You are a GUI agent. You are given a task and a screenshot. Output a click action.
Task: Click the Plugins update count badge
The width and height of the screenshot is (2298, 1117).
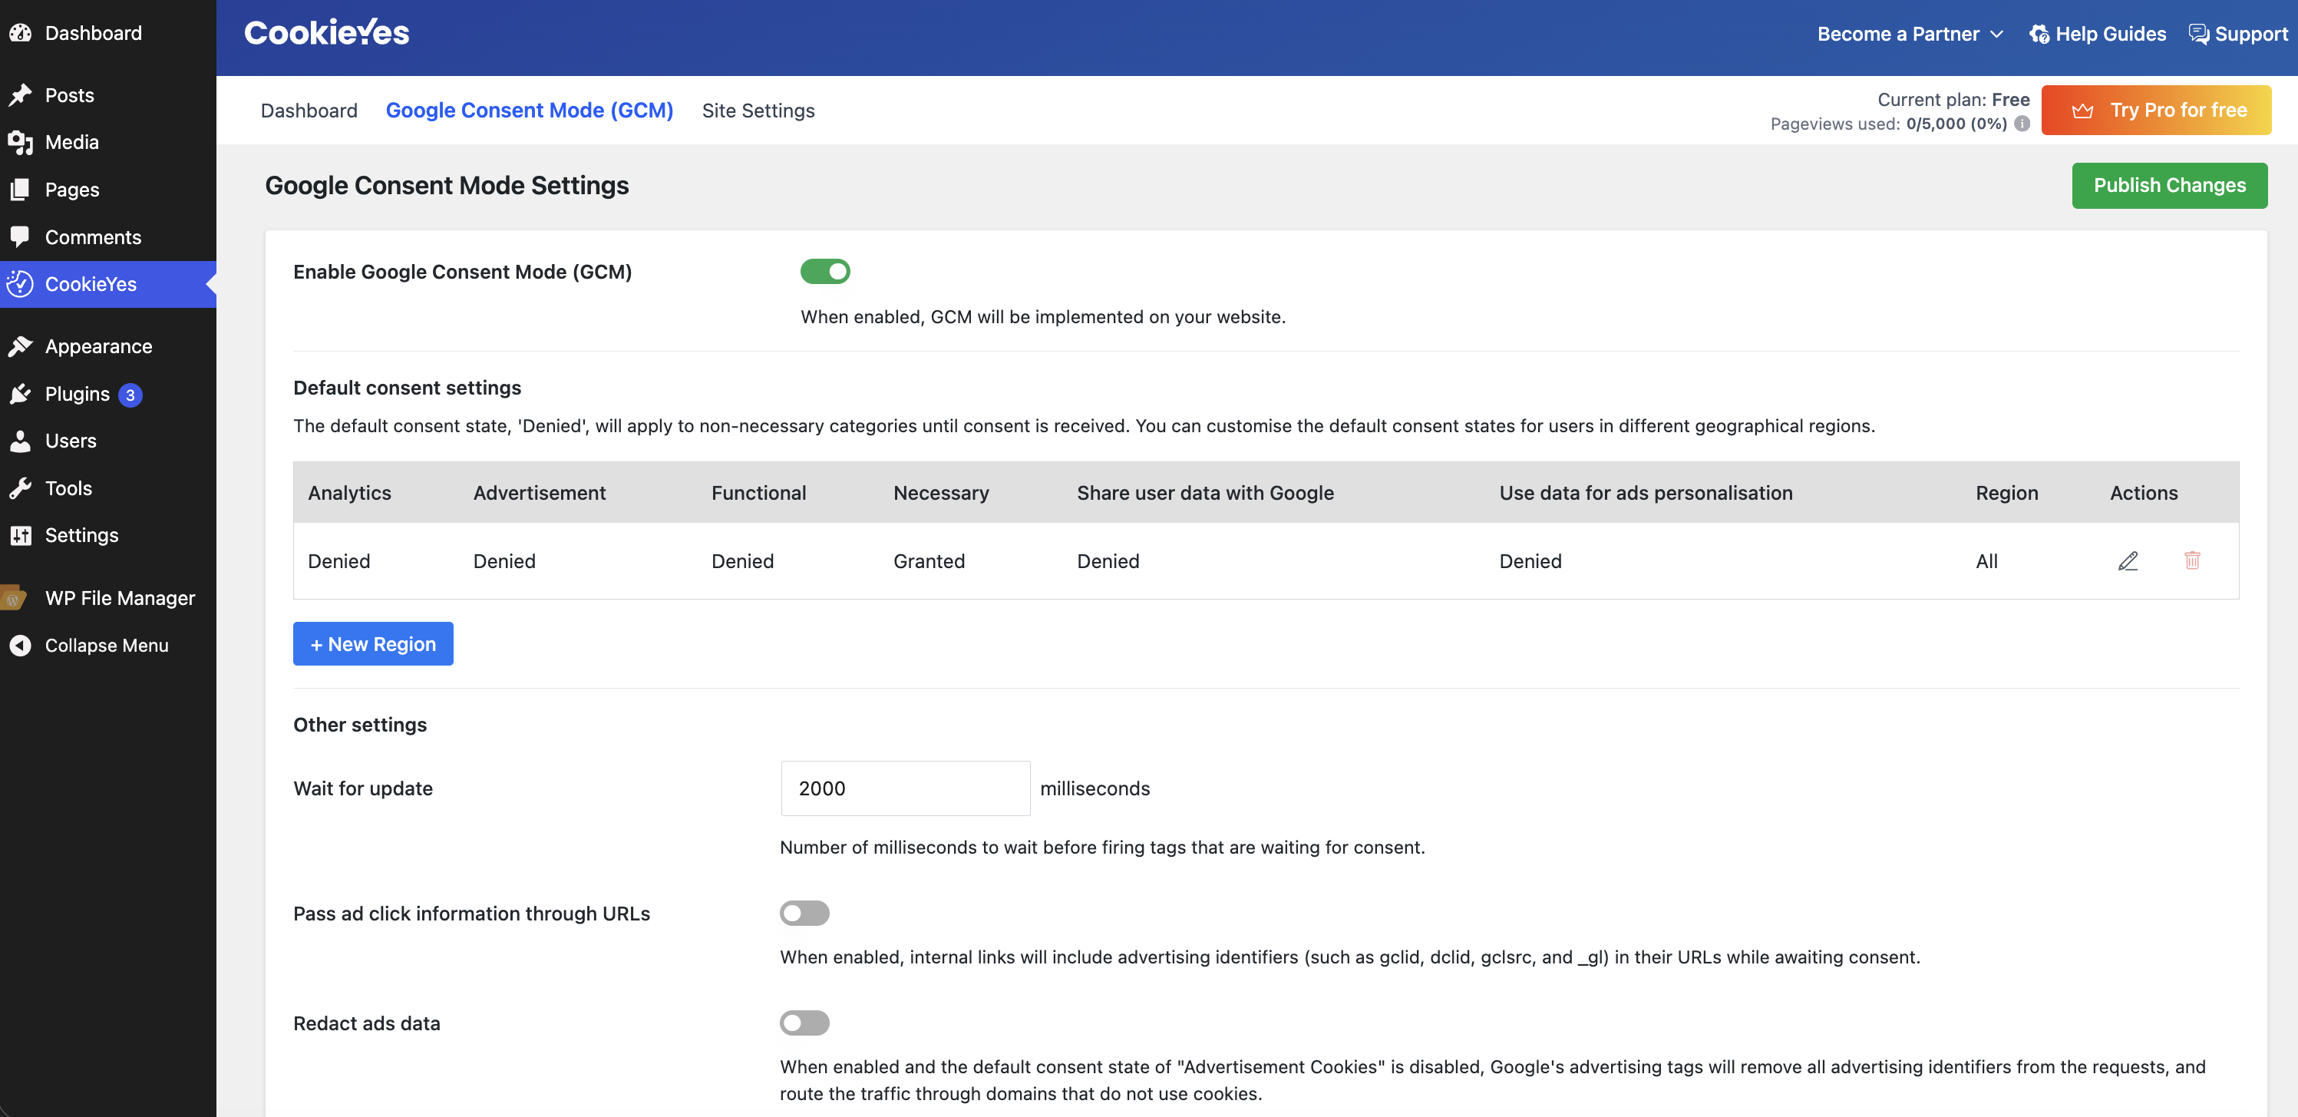pos(130,395)
